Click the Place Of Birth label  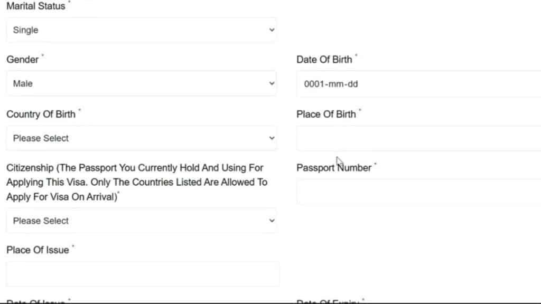(326, 114)
